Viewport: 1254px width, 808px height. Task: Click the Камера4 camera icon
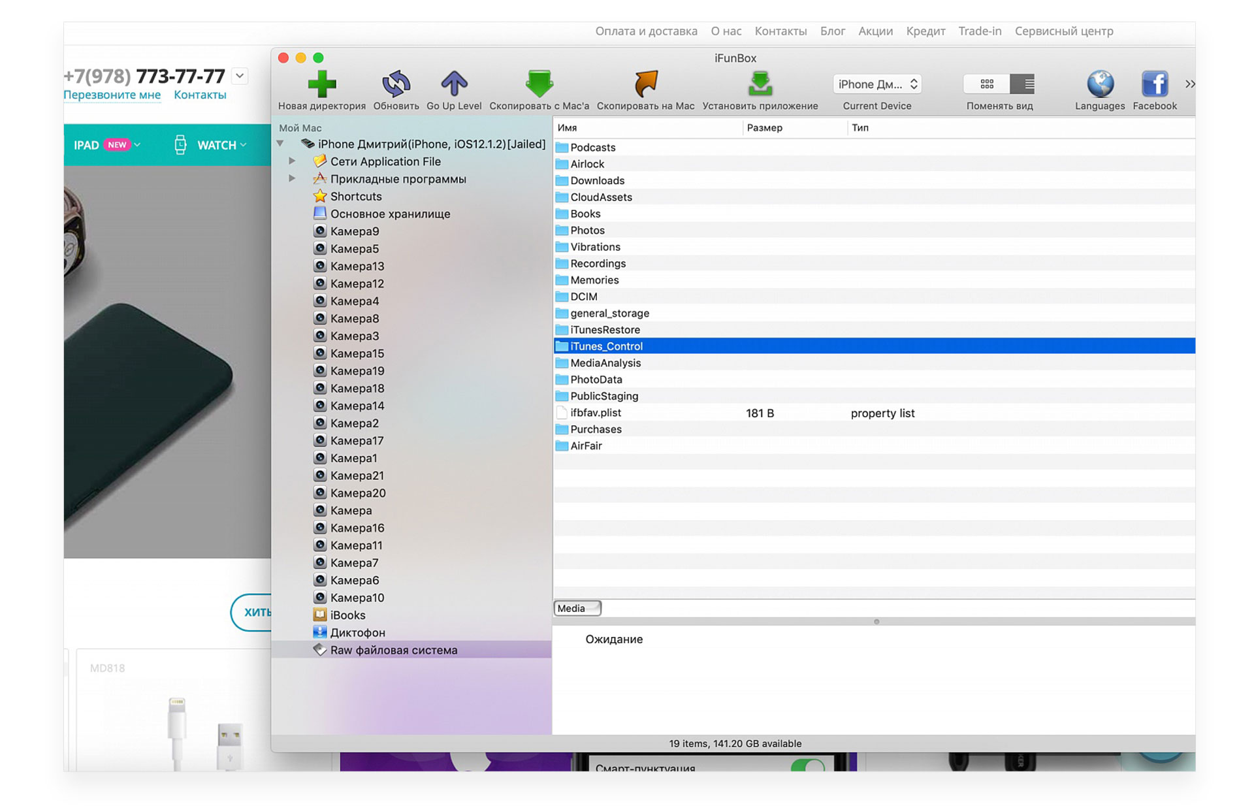pyautogui.click(x=320, y=300)
